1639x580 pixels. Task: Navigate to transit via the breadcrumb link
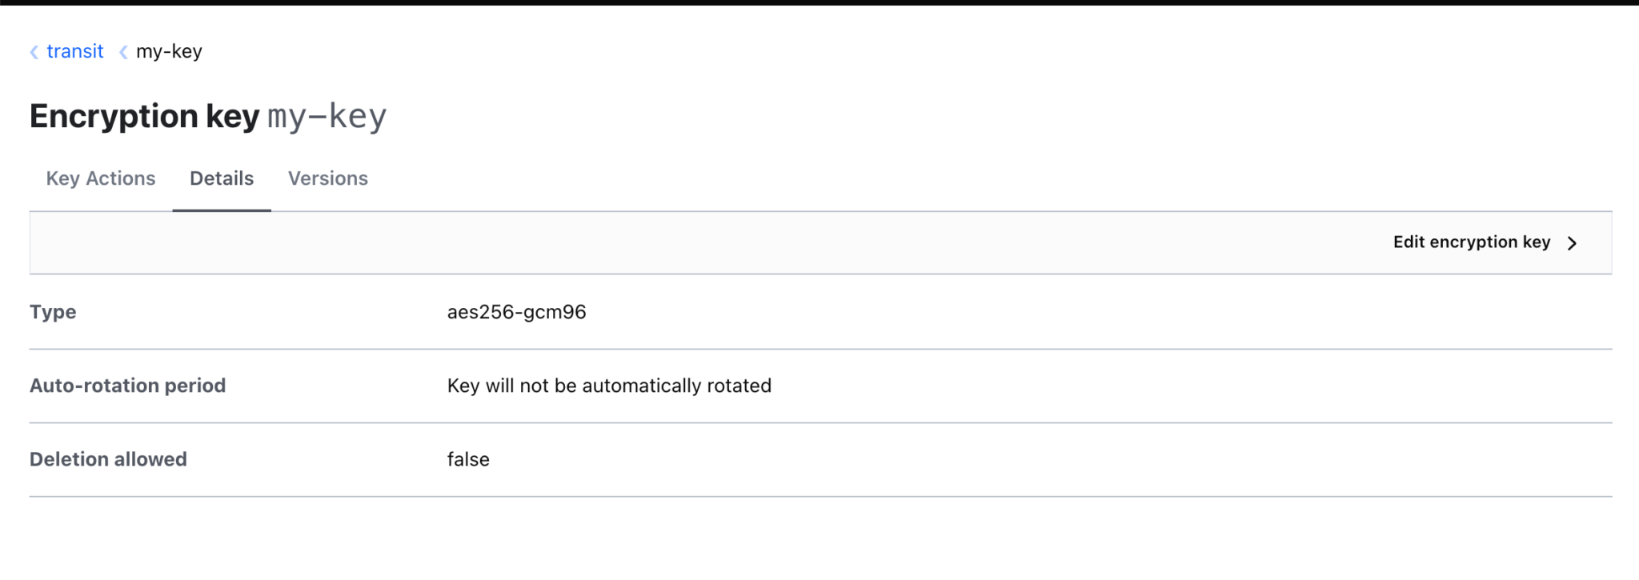click(x=75, y=51)
